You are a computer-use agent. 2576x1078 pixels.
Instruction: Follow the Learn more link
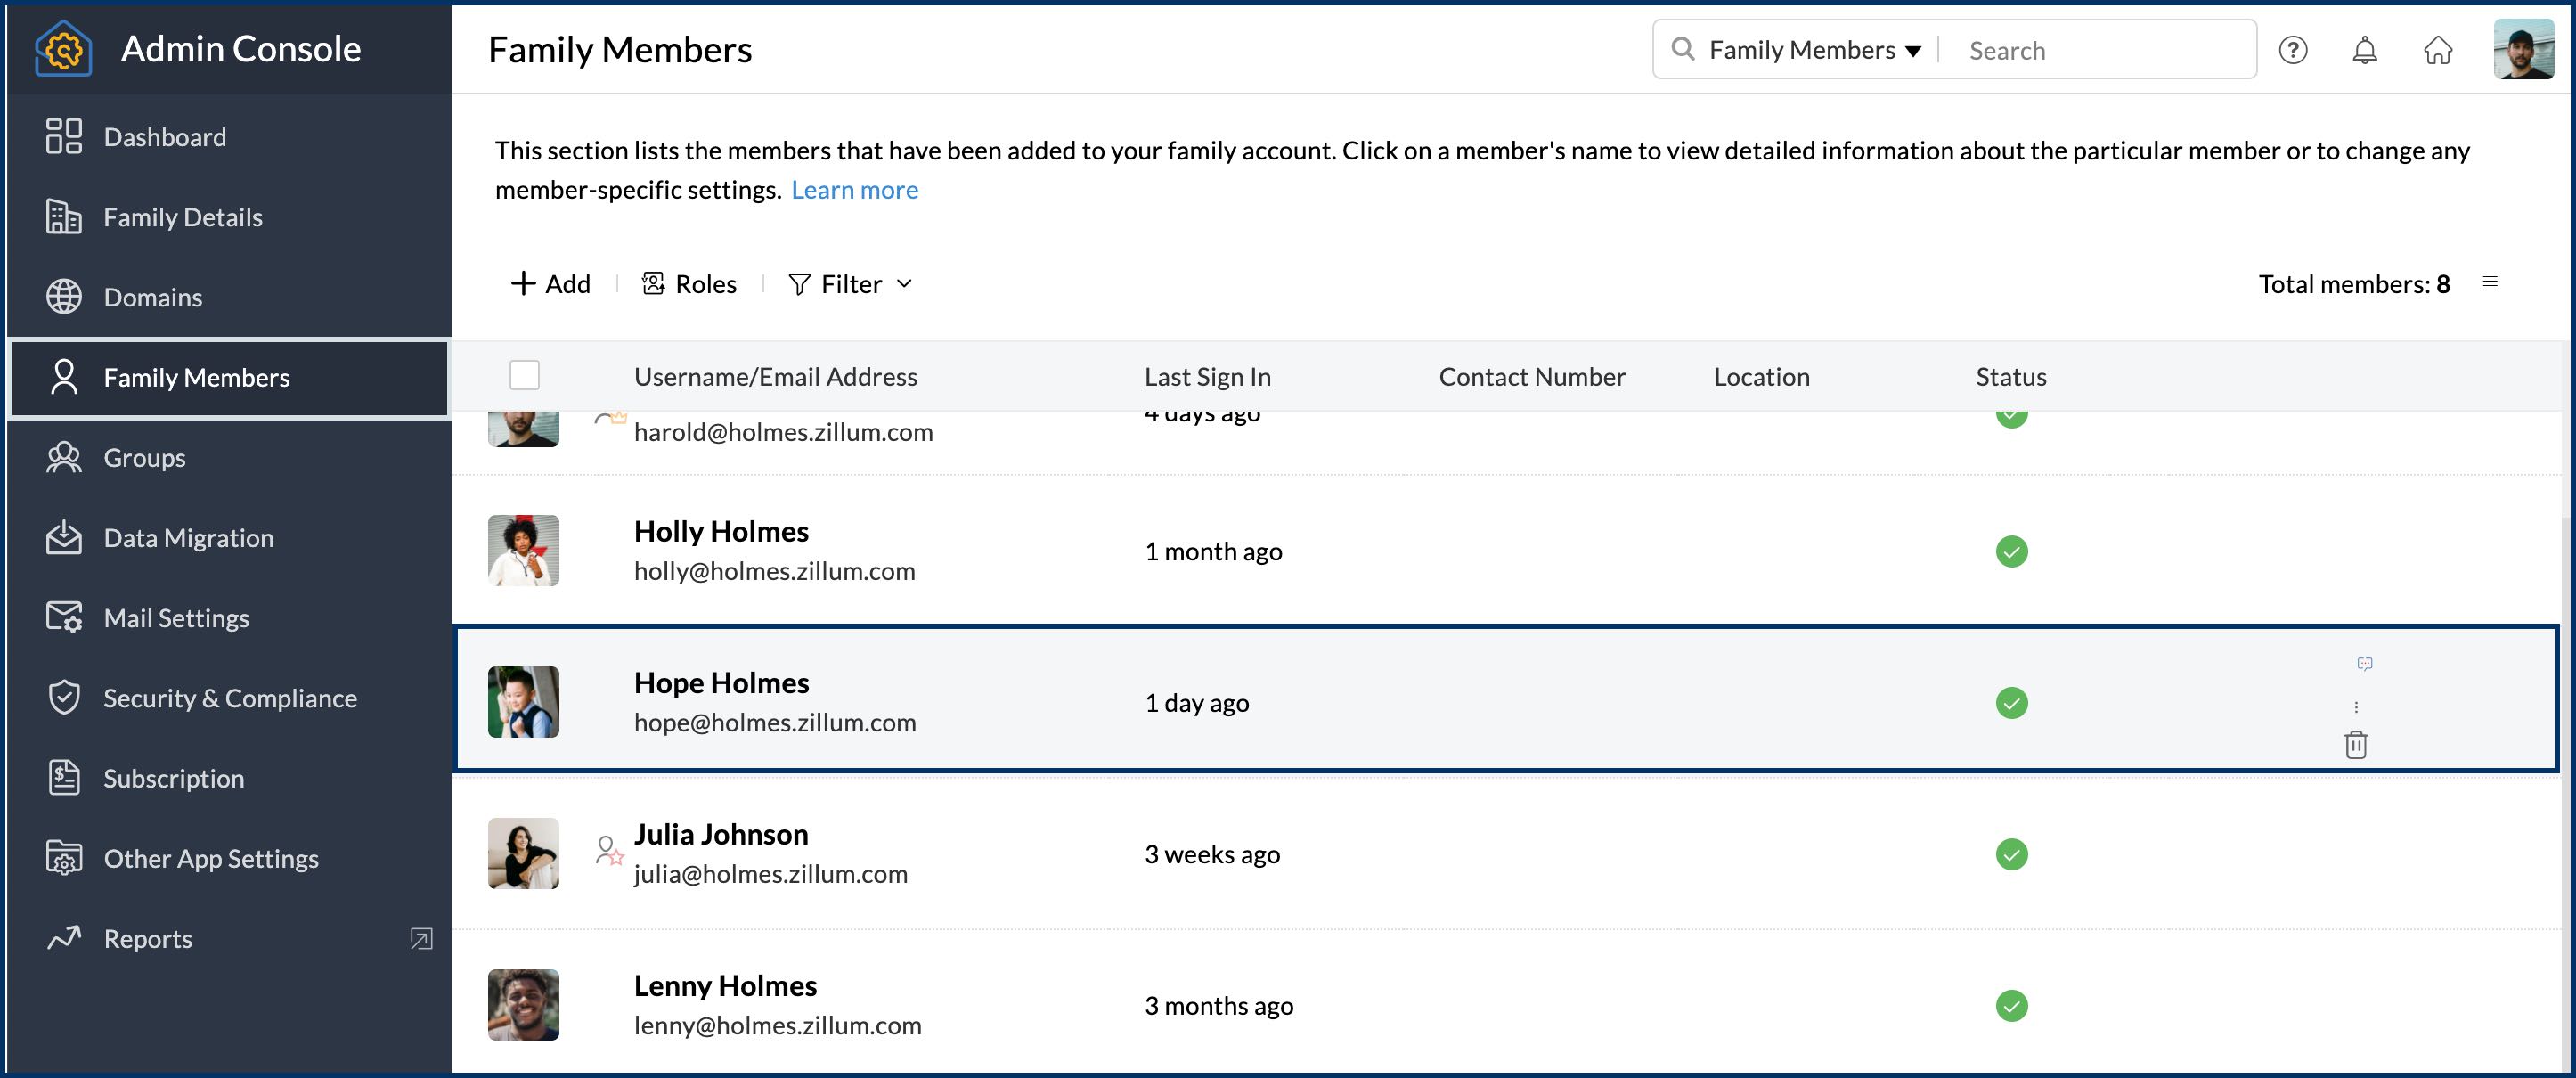point(854,190)
